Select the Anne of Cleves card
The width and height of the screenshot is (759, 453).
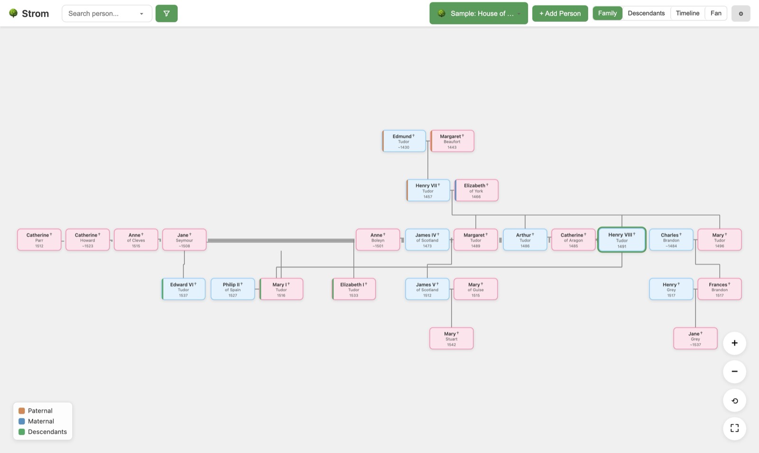click(136, 240)
